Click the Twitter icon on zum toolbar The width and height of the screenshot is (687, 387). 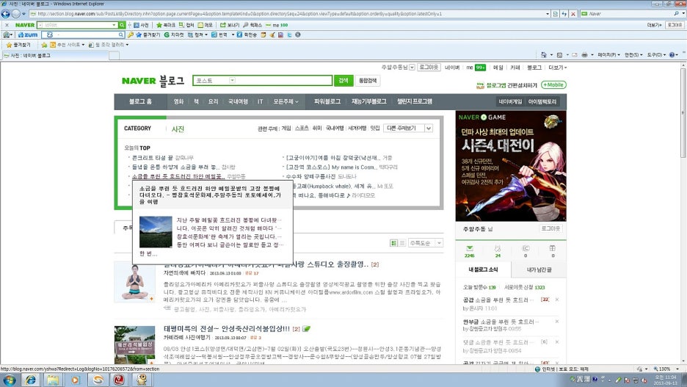[289, 35]
